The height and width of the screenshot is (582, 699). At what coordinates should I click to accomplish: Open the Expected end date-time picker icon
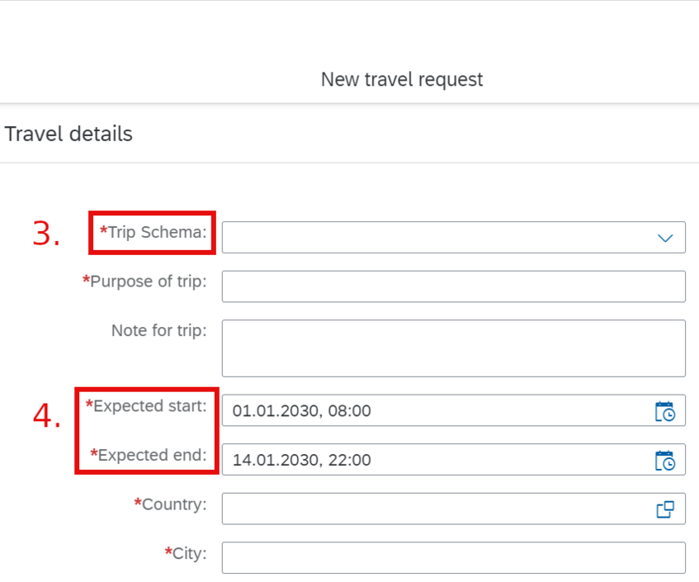click(664, 461)
